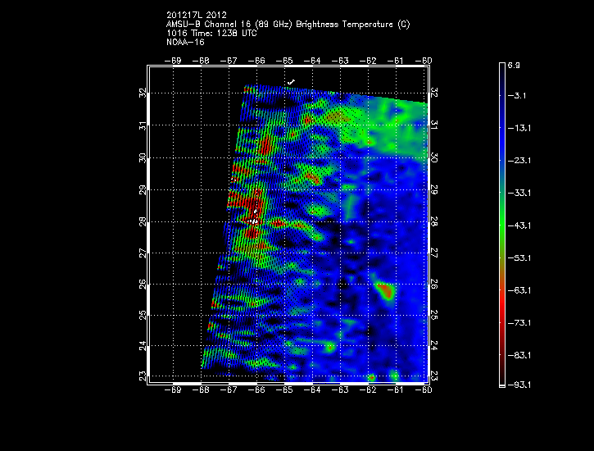The width and height of the screenshot is (594, 451).
Task: Click the NOAA-16 satellite label
Action: 185,42
